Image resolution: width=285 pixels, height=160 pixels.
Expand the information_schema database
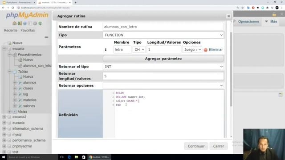(4, 128)
